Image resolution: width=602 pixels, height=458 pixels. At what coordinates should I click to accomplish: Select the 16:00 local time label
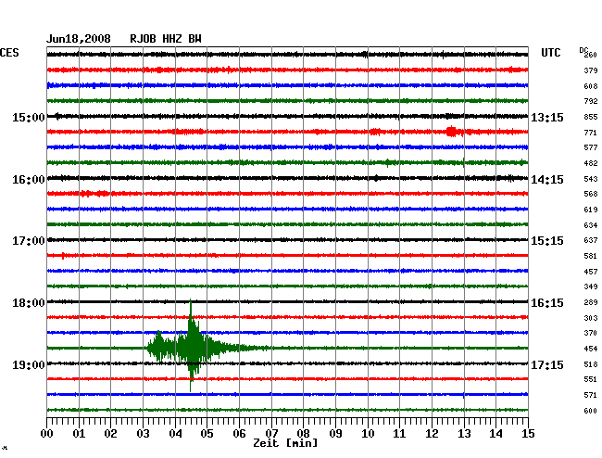[x=29, y=180]
